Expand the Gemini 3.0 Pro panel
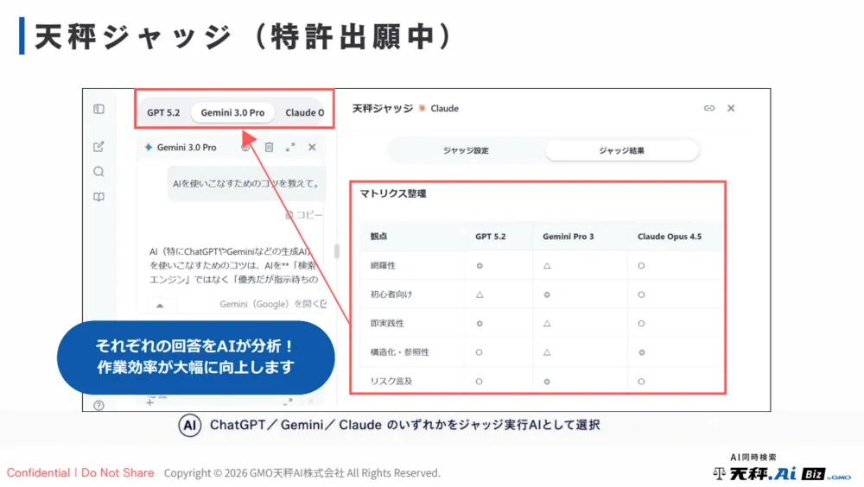The height and width of the screenshot is (487, 864). tap(290, 147)
